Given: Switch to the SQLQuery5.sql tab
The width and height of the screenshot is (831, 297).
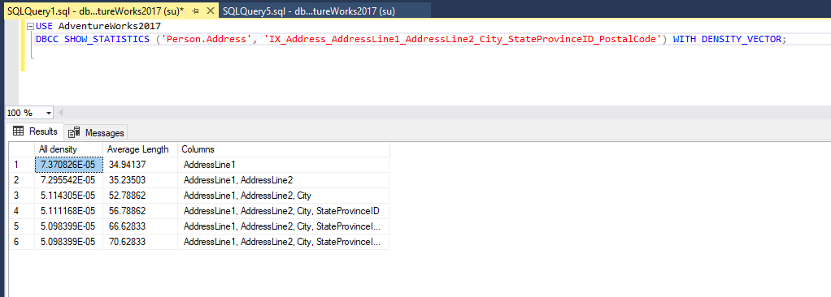Looking at the screenshot, I should point(309,11).
